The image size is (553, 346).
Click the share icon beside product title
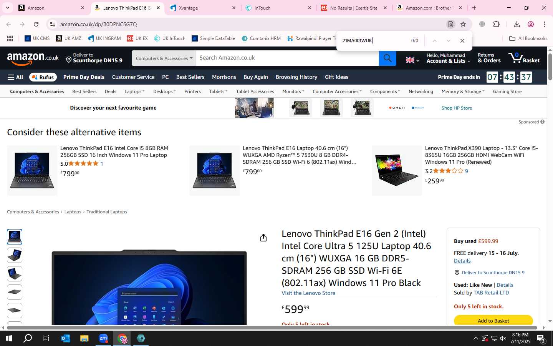point(263,238)
